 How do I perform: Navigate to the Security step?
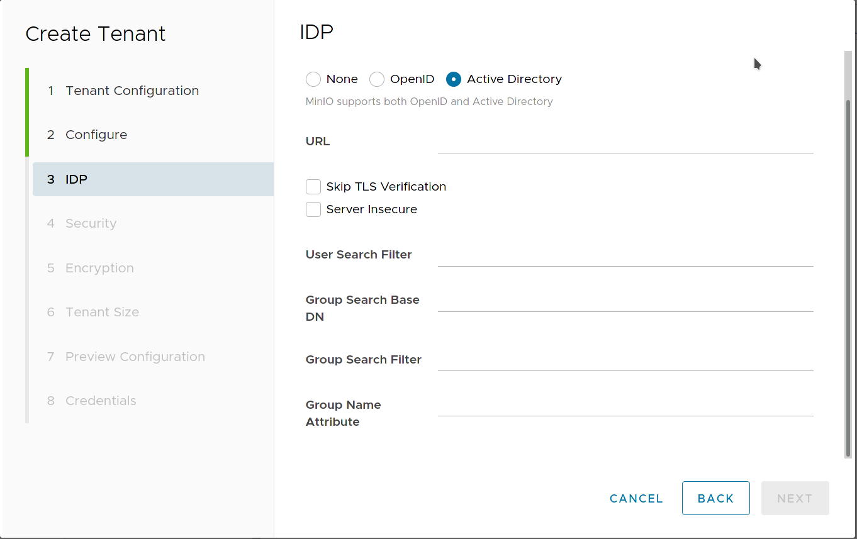click(x=91, y=223)
